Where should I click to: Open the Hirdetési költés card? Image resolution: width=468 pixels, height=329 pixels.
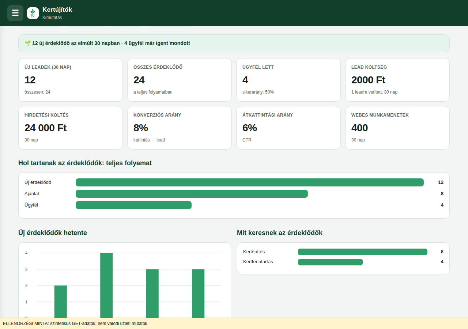coord(71,128)
